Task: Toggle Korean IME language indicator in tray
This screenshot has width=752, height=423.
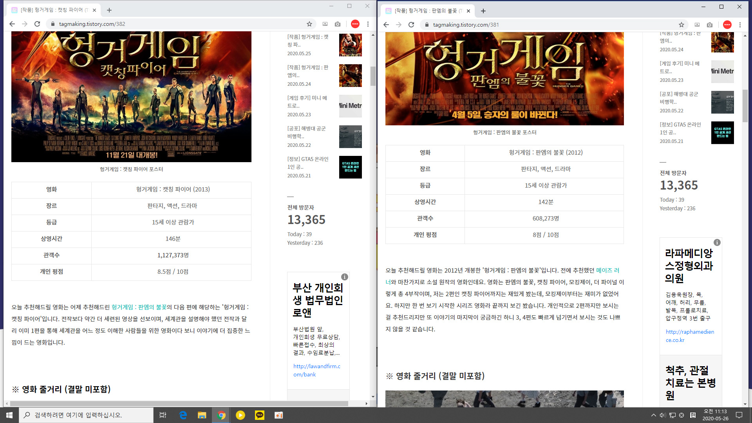Action: [x=692, y=415]
